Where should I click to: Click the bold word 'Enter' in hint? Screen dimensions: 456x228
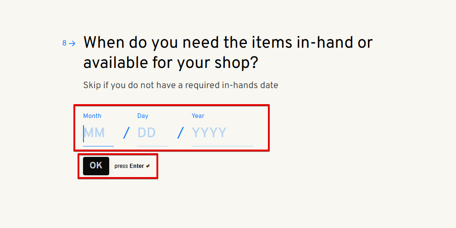(x=137, y=166)
